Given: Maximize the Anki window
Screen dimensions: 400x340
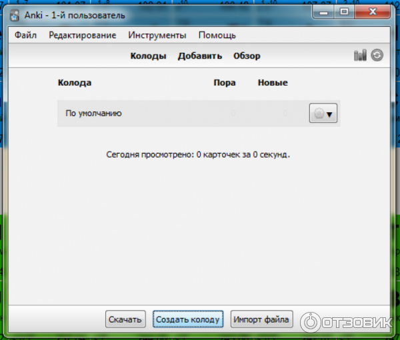Looking at the screenshot, I should tap(344, 12).
